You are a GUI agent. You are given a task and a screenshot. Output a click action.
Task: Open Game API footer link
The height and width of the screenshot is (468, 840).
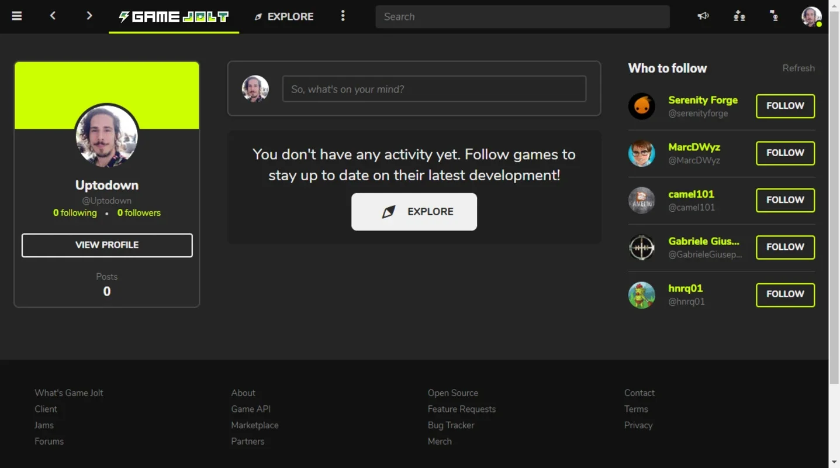click(251, 409)
